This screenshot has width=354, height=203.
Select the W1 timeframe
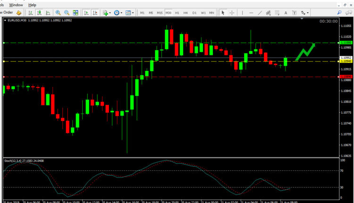pyautogui.click(x=203, y=13)
